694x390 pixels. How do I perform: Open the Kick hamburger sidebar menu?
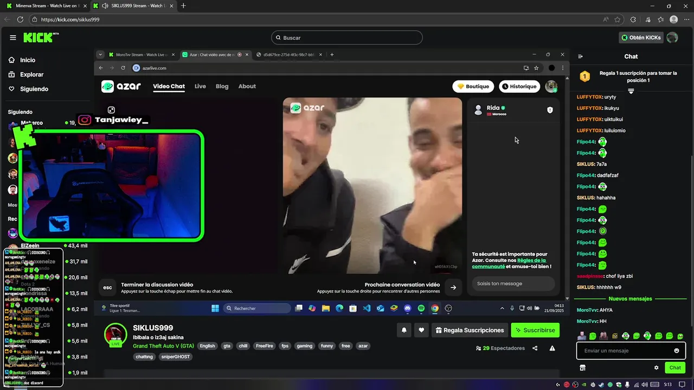pos(13,38)
